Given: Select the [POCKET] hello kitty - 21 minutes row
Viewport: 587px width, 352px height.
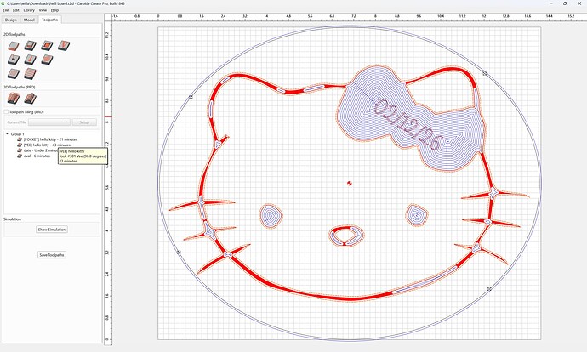Looking at the screenshot, I should tap(50, 139).
